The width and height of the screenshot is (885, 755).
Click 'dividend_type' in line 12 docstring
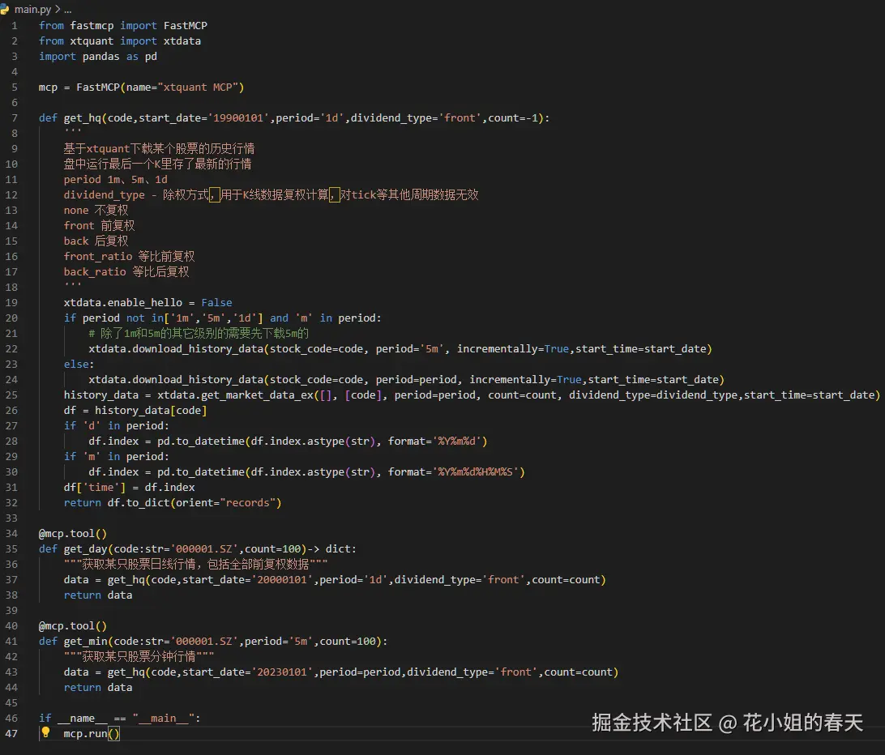pyautogui.click(x=104, y=194)
